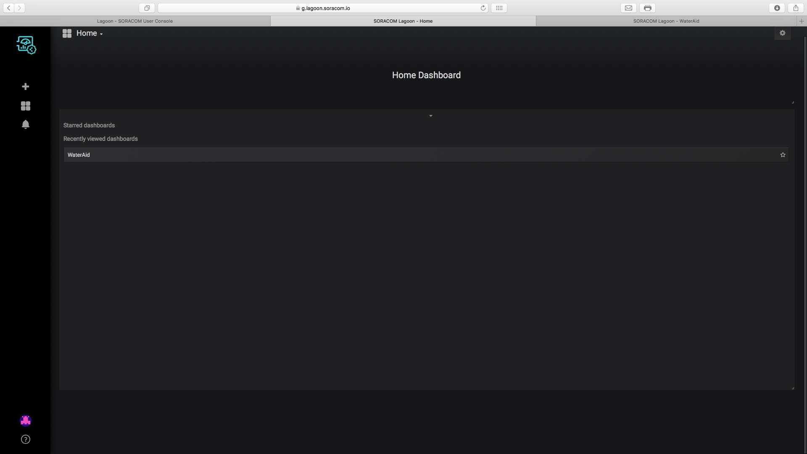Click the SORACOM Lagoon logo icon
This screenshot has height=454, width=807.
click(26, 45)
